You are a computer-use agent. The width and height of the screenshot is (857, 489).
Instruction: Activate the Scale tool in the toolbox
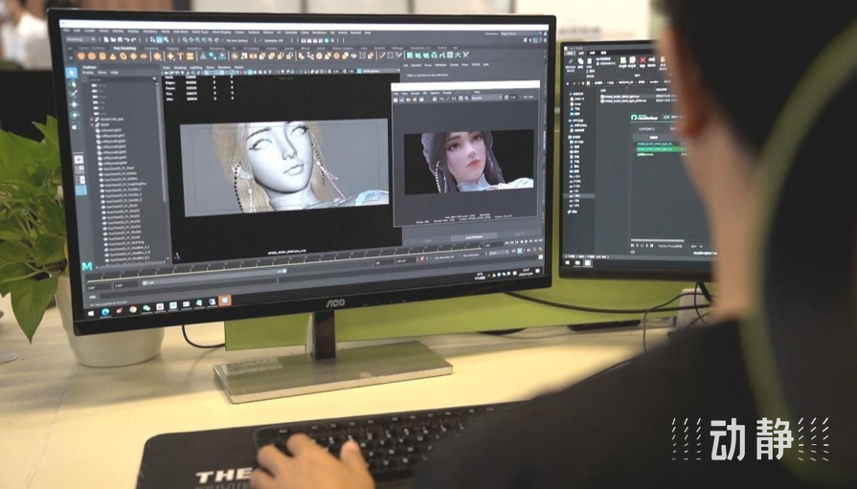[75, 125]
